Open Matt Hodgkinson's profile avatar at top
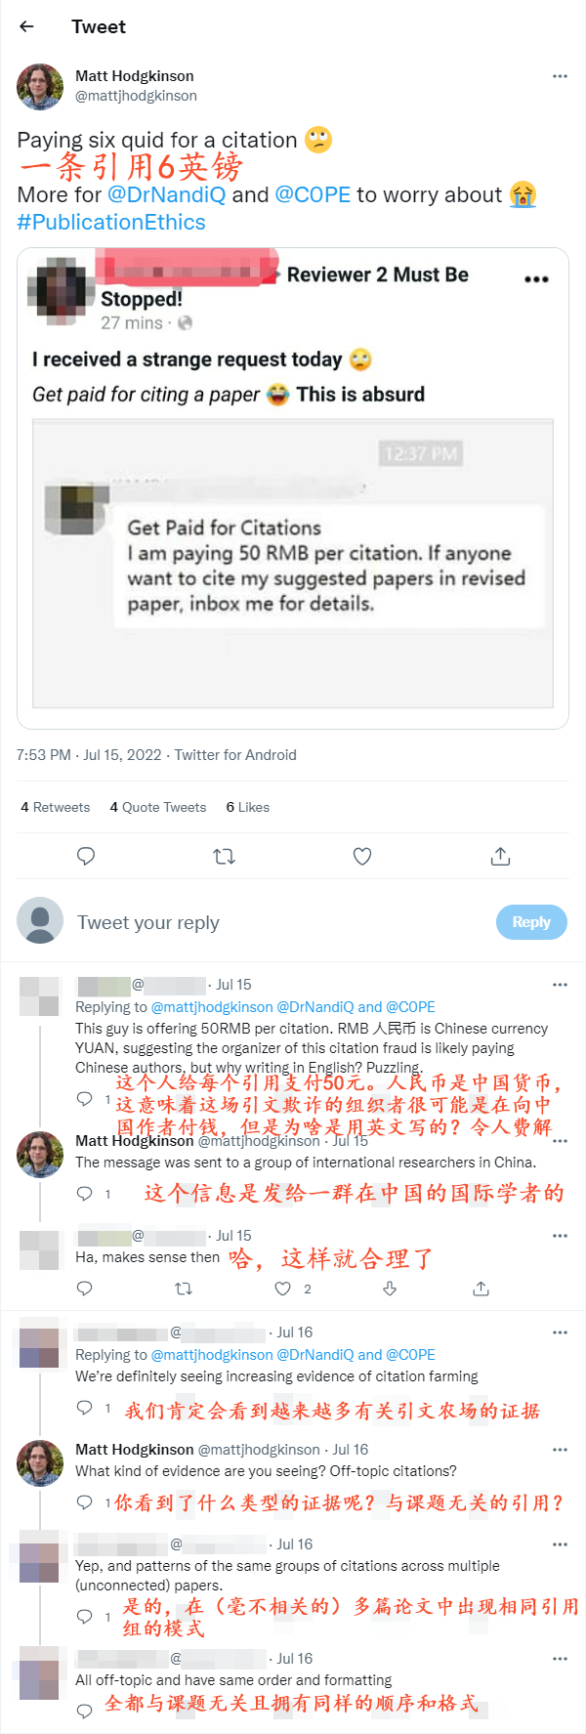The width and height of the screenshot is (586, 1734). tap(40, 87)
